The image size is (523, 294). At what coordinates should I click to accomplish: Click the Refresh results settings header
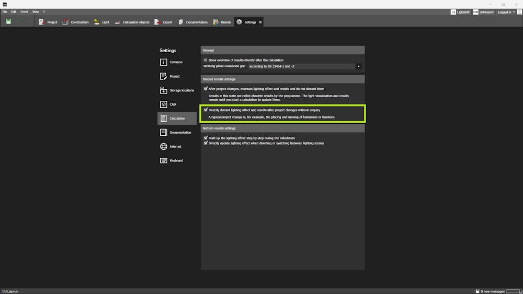(282, 128)
